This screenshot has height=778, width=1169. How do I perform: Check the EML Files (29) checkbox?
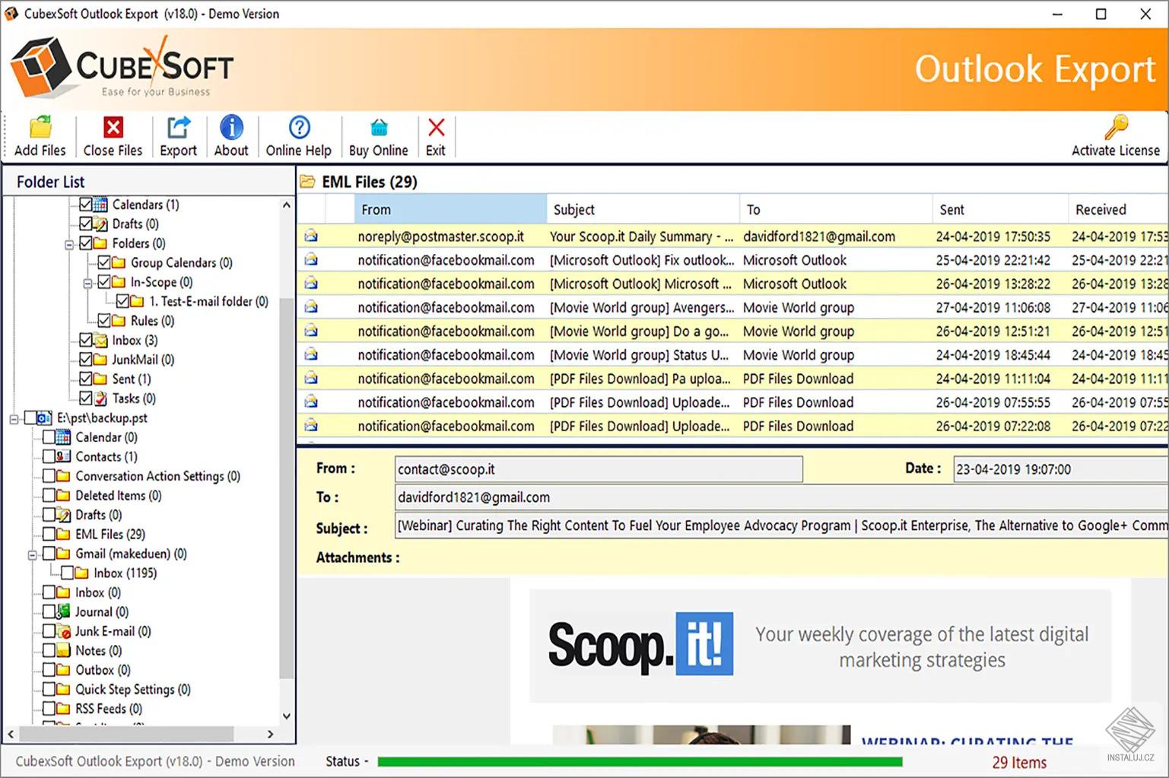click(49, 535)
